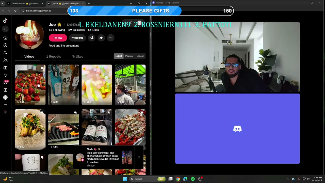This screenshot has width=325, height=183.
Task: Open the blurry lights video with 956 views
Action: (x=97, y=85)
